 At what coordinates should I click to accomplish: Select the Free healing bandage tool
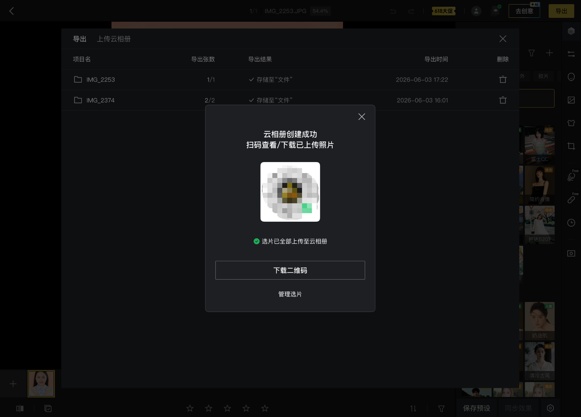tap(571, 200)
